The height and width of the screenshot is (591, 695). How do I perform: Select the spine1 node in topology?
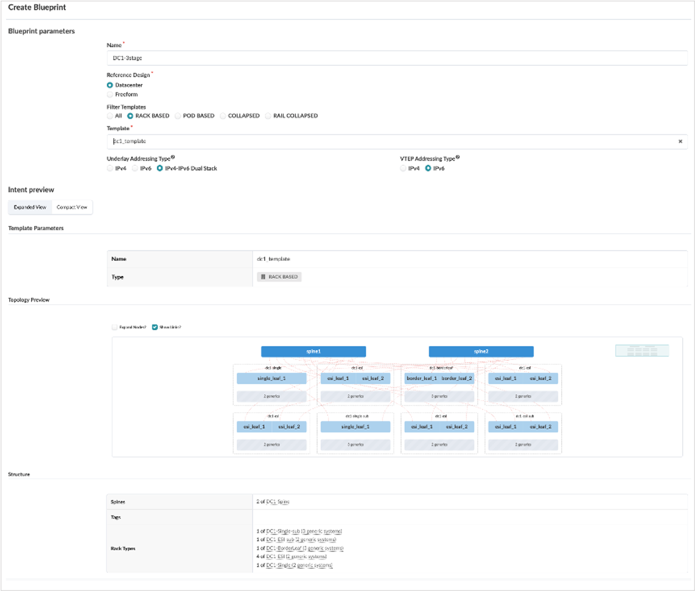pos(313,351)
